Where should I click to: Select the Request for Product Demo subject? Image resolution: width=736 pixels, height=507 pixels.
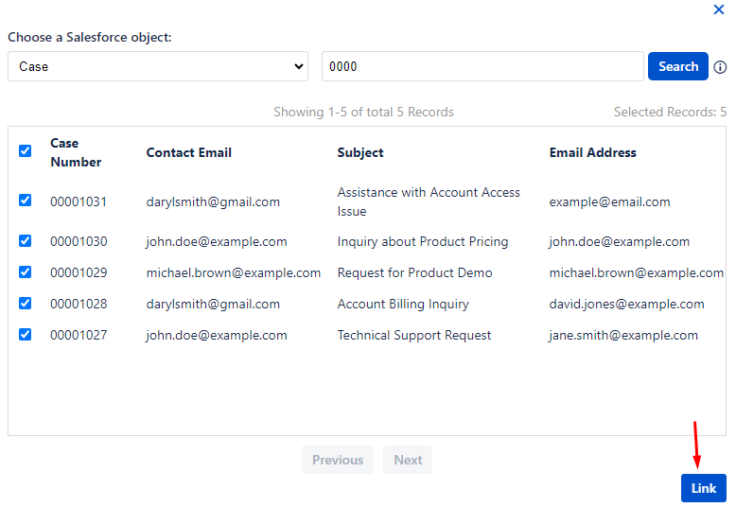click(414, 272)
